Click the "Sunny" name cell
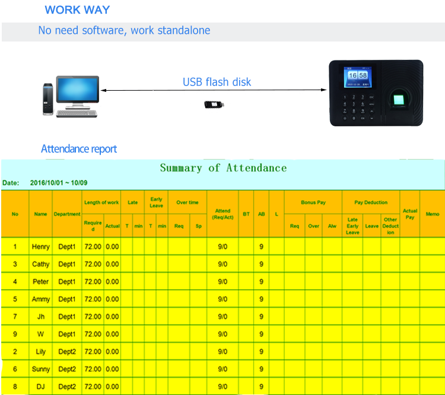 click(40, 369)
